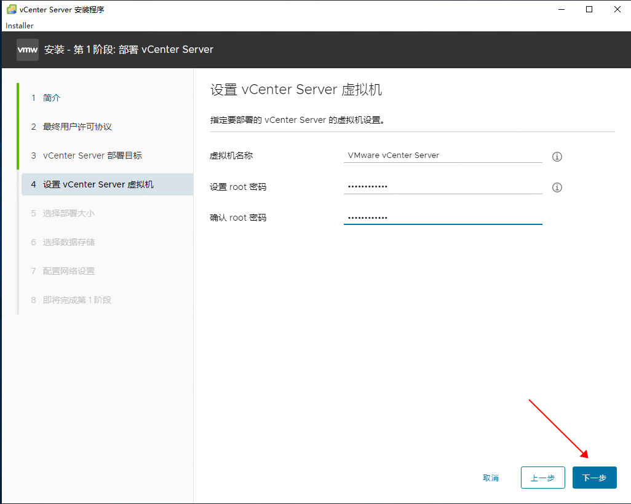Close the vCenter Server installer window
The image size is (631, 504).
617,9
